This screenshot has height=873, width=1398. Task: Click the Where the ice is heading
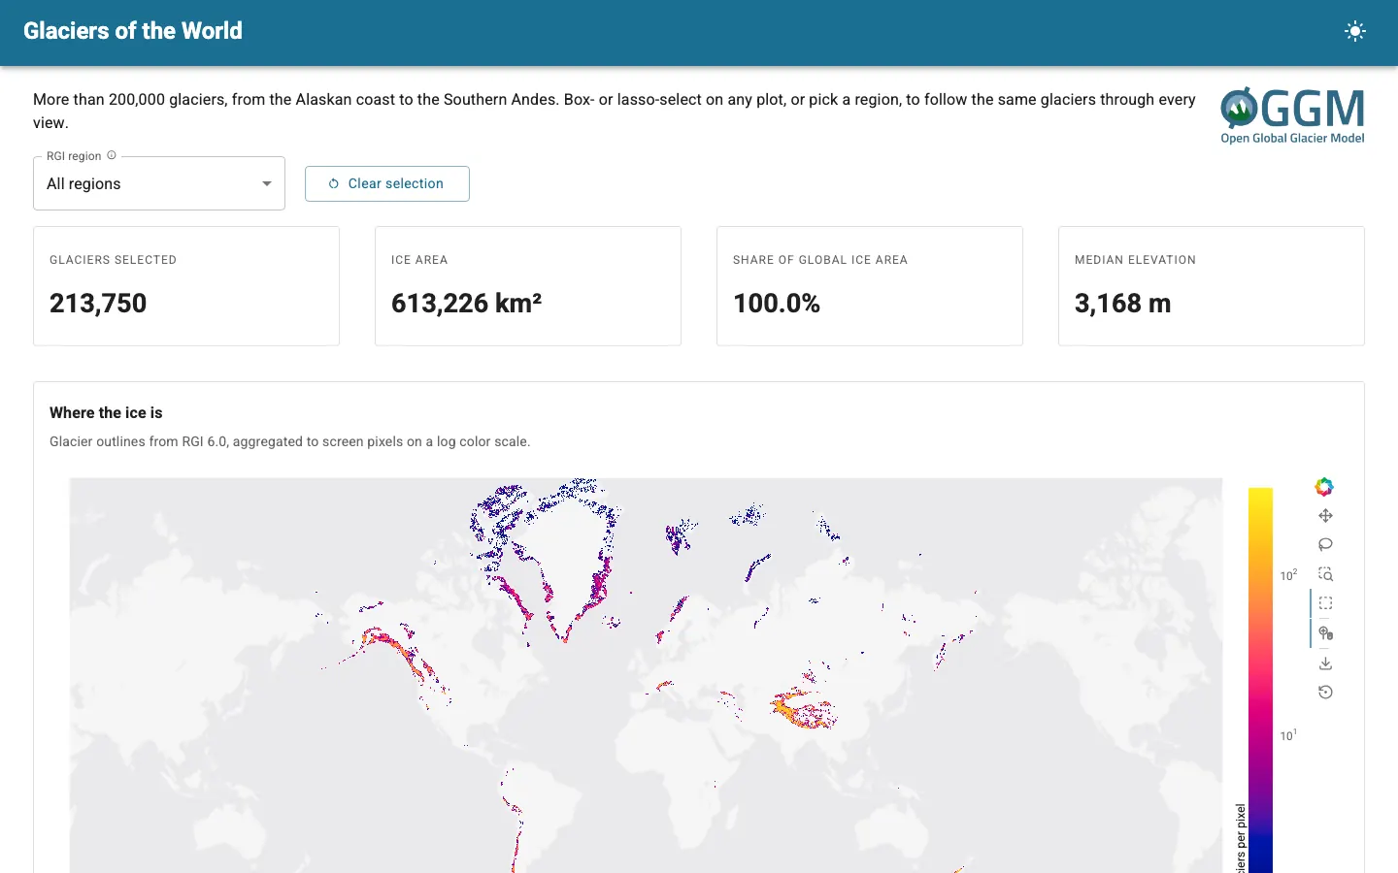click(106, 413)
